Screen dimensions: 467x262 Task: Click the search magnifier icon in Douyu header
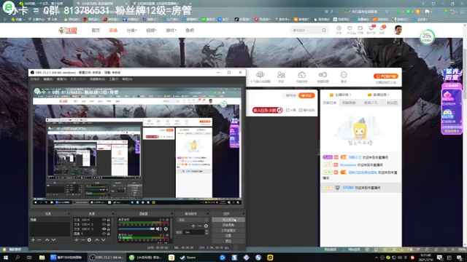[x=324, y=31]
